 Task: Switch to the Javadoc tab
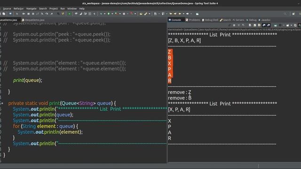[x=264, y=20]
